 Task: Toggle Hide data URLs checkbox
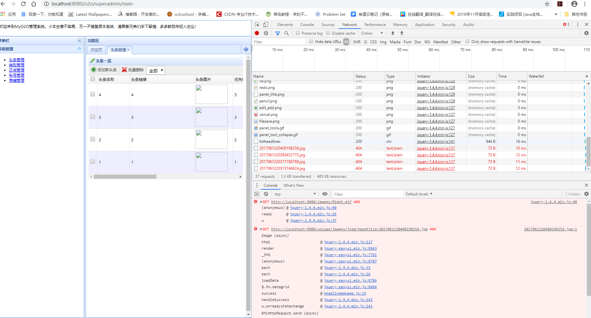click(311, 41)
